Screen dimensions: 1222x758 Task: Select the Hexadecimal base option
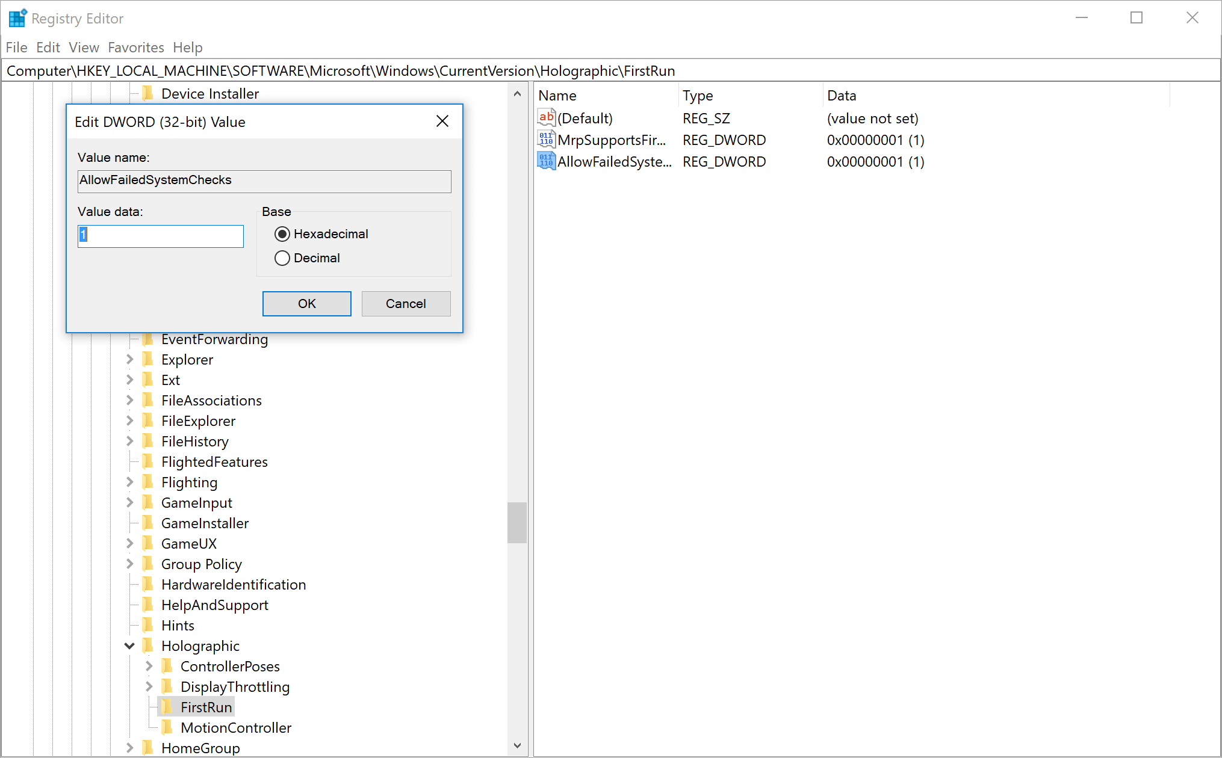pos(282,234)
